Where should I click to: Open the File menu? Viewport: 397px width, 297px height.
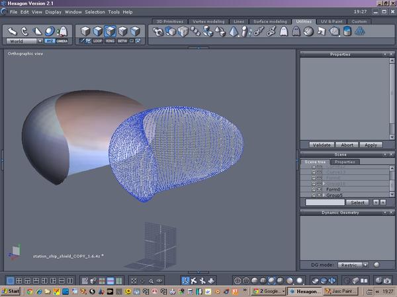(14, 12)
